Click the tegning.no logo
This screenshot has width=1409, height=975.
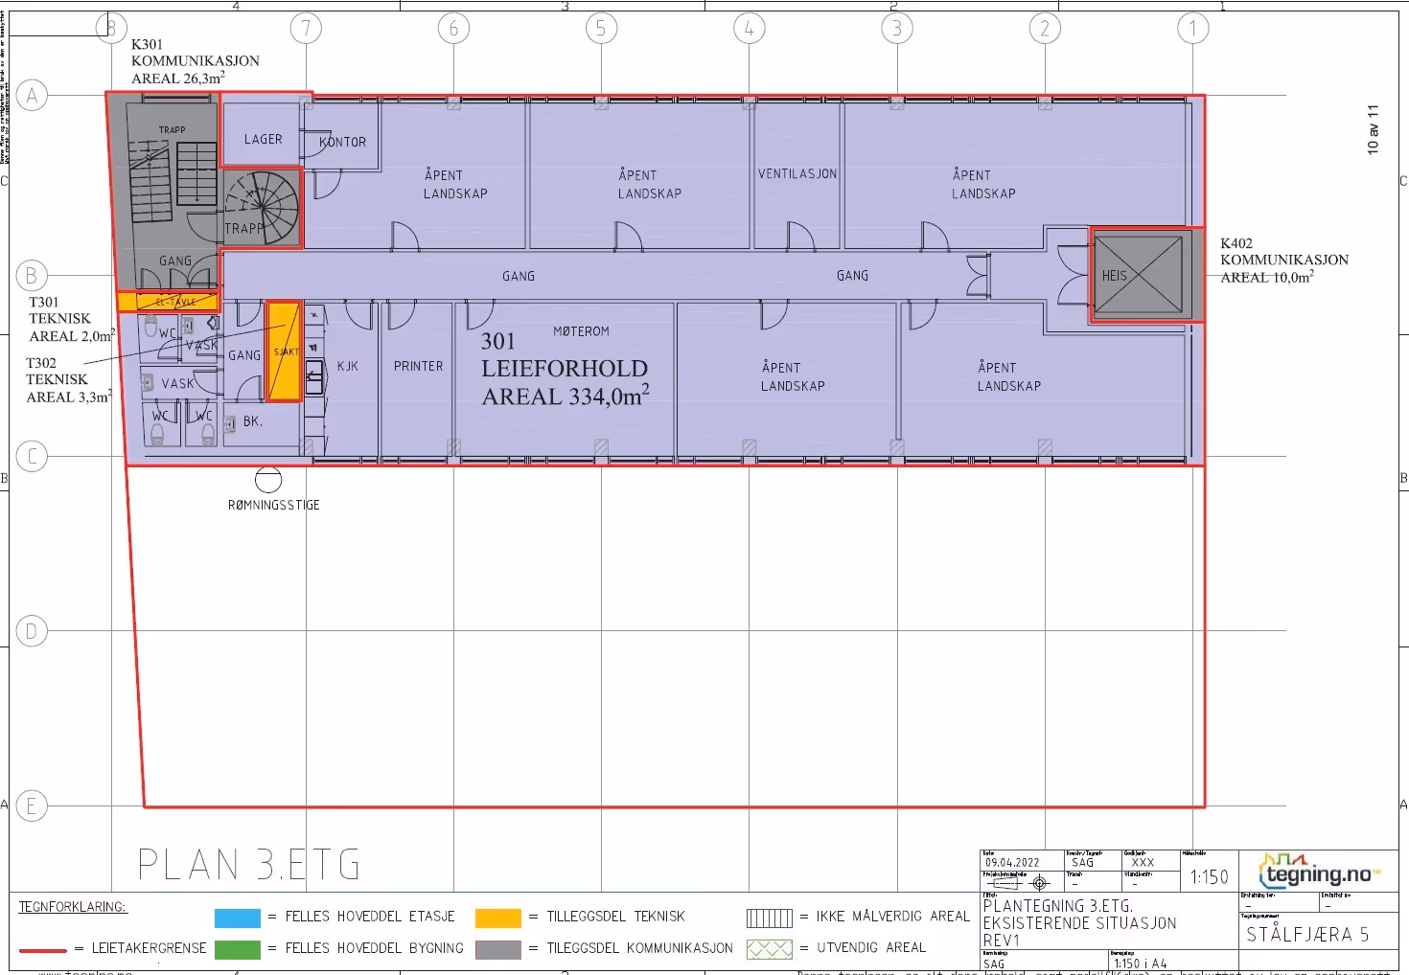tap(1320, 871)
